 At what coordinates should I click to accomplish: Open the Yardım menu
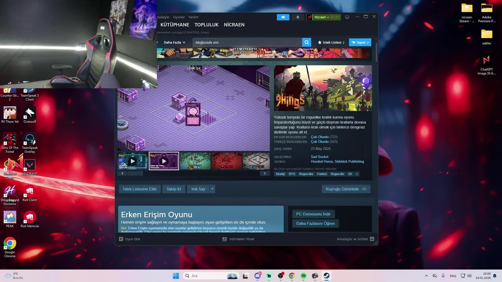[193, 17]
